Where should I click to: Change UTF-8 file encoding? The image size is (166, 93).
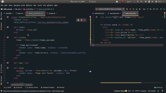pos(137,91)
